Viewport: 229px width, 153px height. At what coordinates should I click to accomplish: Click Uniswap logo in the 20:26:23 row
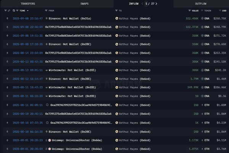pyautogui.click(x=50, y=139)
